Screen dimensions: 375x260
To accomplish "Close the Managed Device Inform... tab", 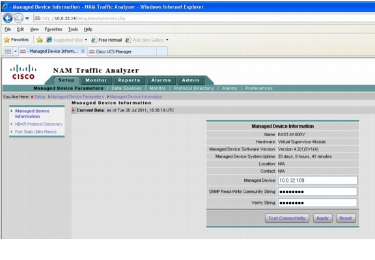I will pos(83,51).
